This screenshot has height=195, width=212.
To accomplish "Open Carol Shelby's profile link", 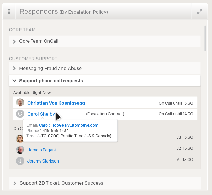I will click(x=41, y=114).
